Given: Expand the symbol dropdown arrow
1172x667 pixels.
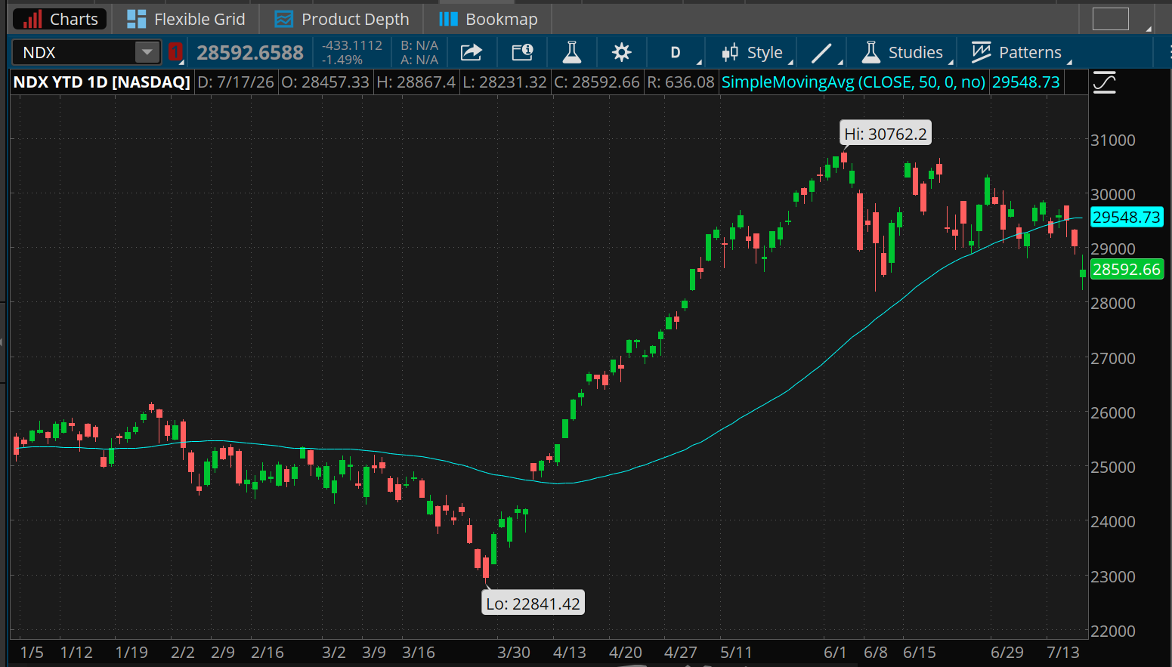Looking at the screenshot, I should click(x=147, y=52).
